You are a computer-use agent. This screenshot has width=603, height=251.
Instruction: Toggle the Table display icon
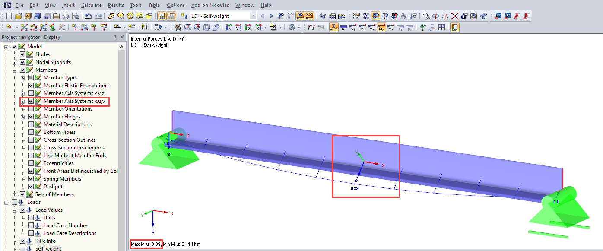click(x=171, y=16)
